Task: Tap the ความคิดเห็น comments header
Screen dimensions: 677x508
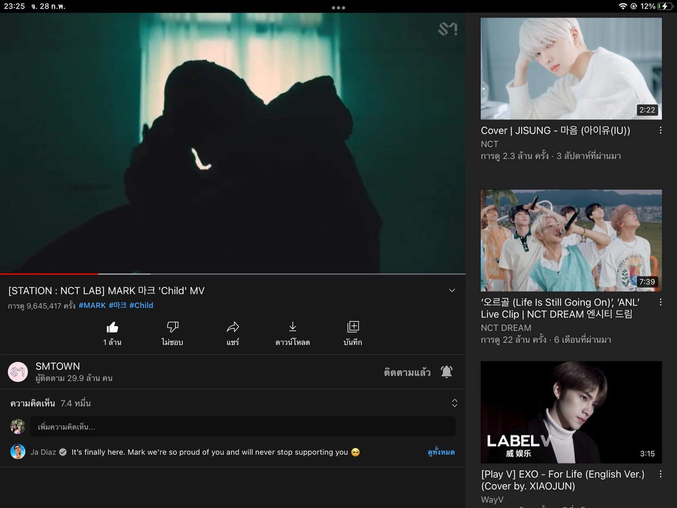Action: coord(33,403)
